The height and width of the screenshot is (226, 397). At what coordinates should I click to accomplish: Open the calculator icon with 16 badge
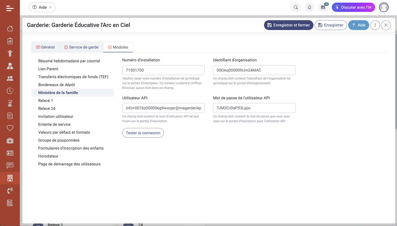point(323,7)
